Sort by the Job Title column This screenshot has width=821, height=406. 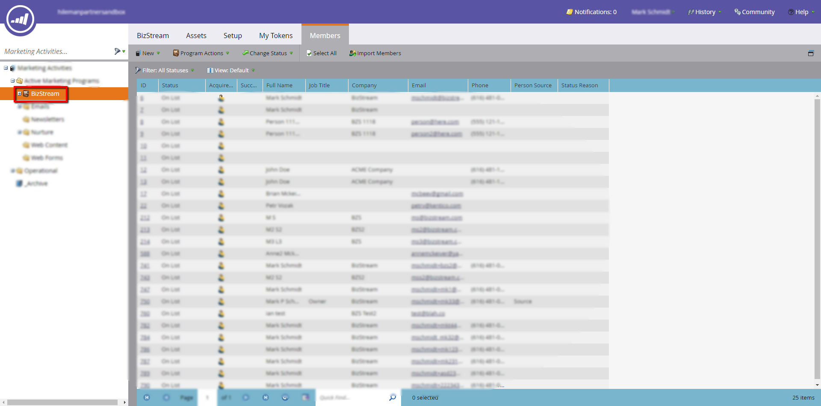click(x=327, y=85)
